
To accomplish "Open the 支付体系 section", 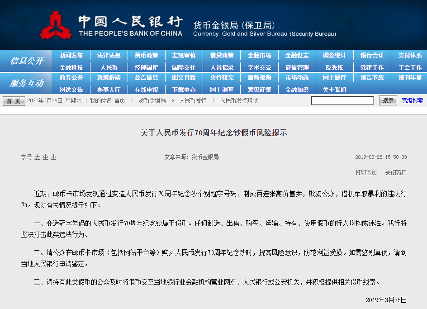I will pyautogui.click(x=410, y=55).
